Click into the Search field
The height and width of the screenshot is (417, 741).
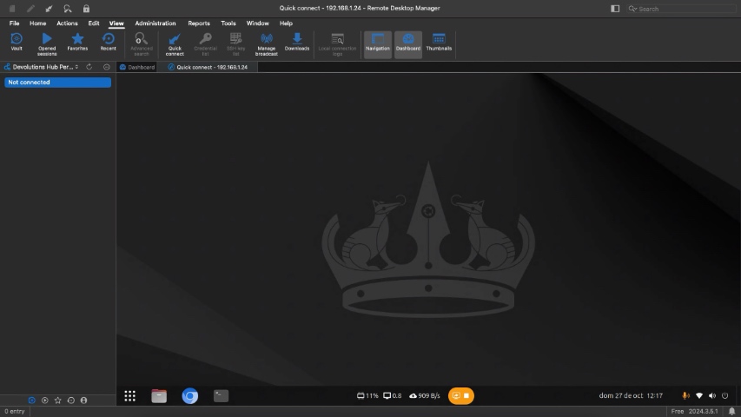coord(681,9)
